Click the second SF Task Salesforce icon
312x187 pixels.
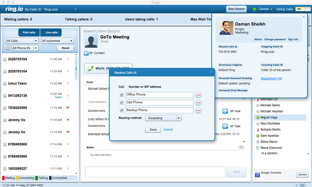[225, 126]
